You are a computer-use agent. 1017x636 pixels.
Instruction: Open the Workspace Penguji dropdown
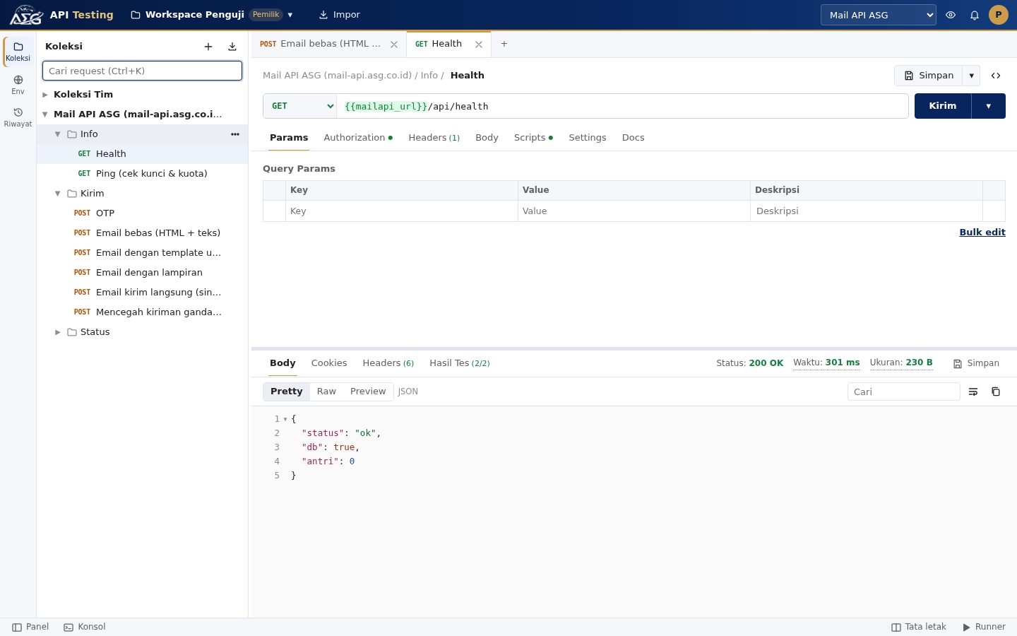[212, 15]
